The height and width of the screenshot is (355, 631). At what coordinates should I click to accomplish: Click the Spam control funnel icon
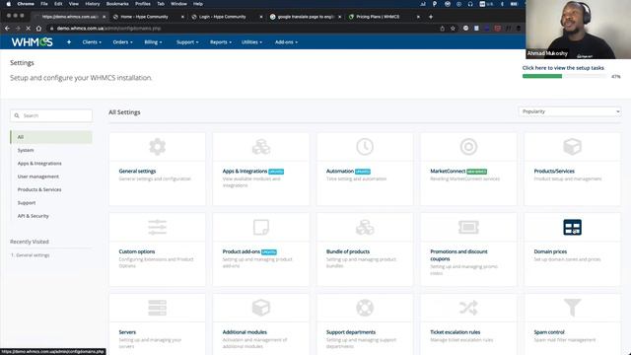(572, 308)
